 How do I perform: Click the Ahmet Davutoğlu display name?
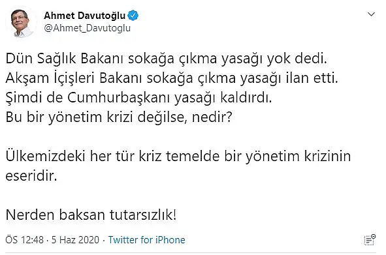pyautogui.click(x=85, y=16)
